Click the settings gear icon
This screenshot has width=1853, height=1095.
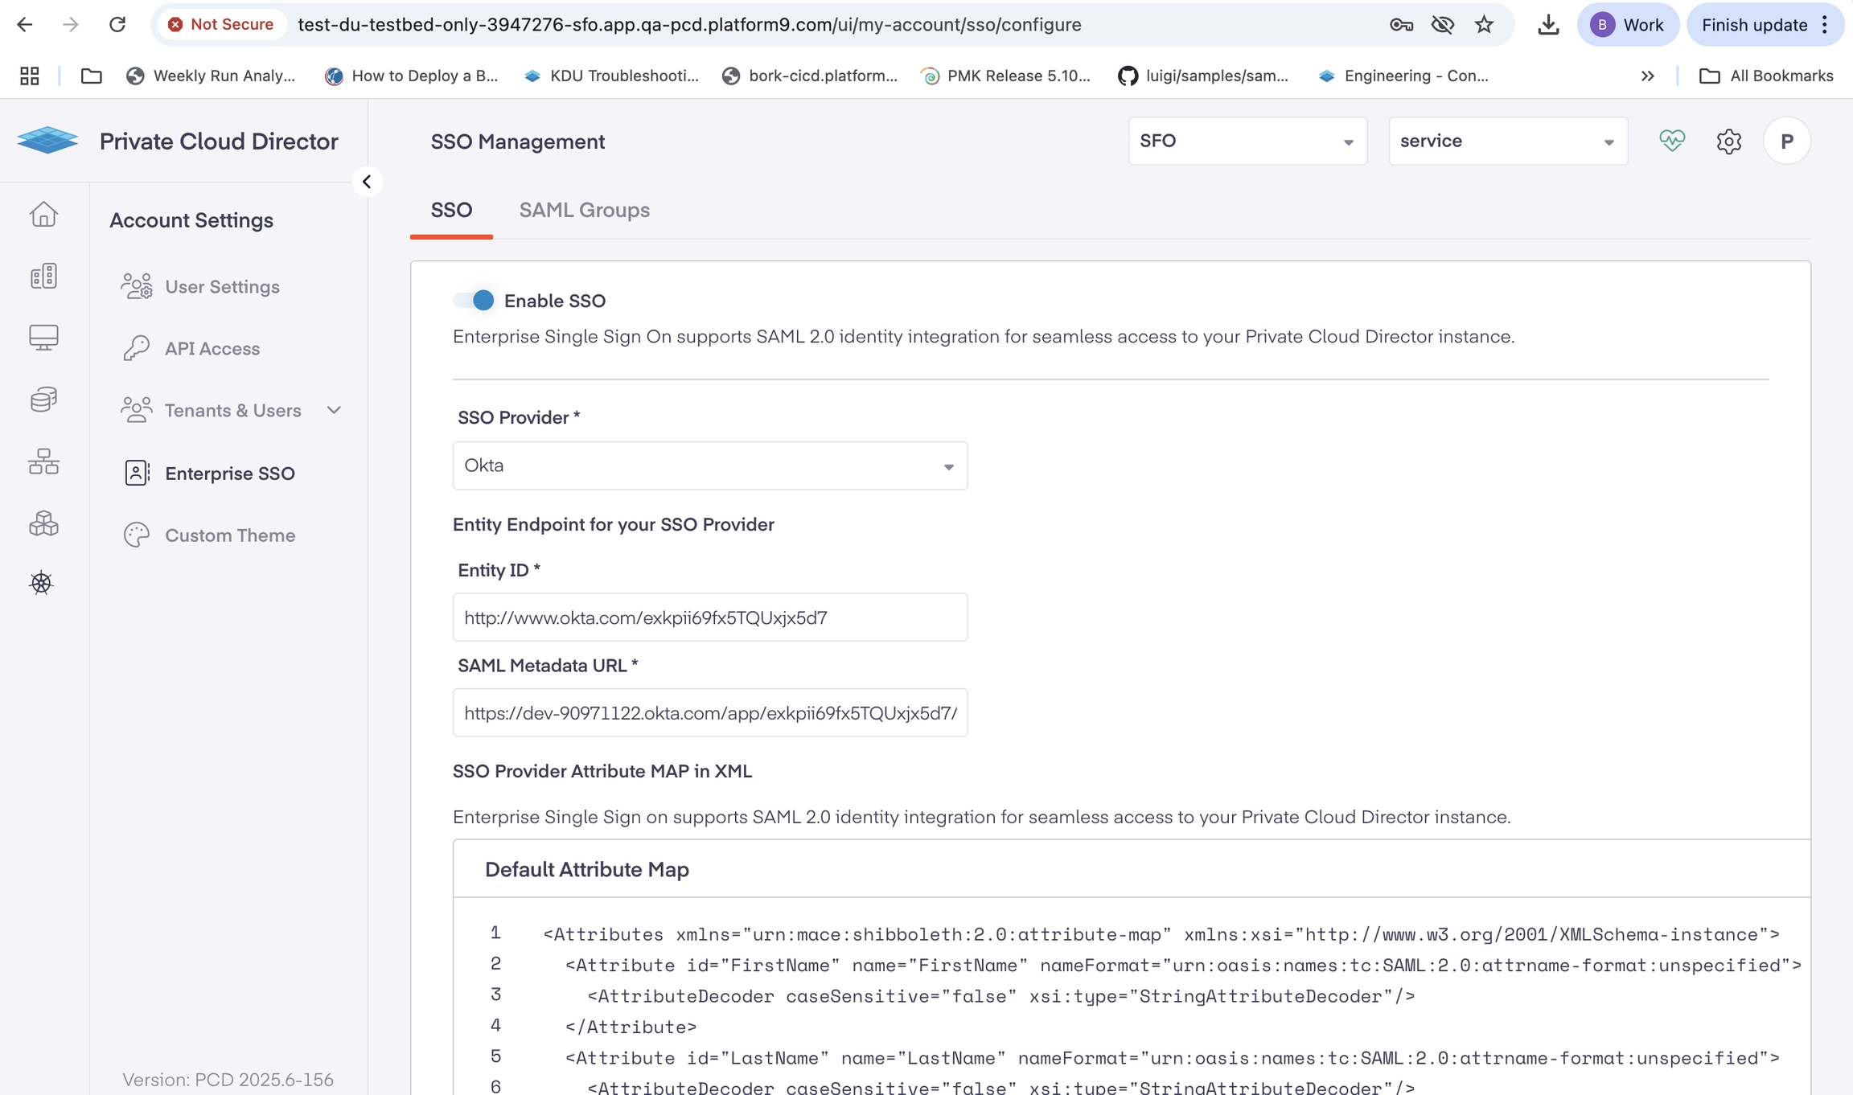pyautogui.click(x=1728, y=141)
